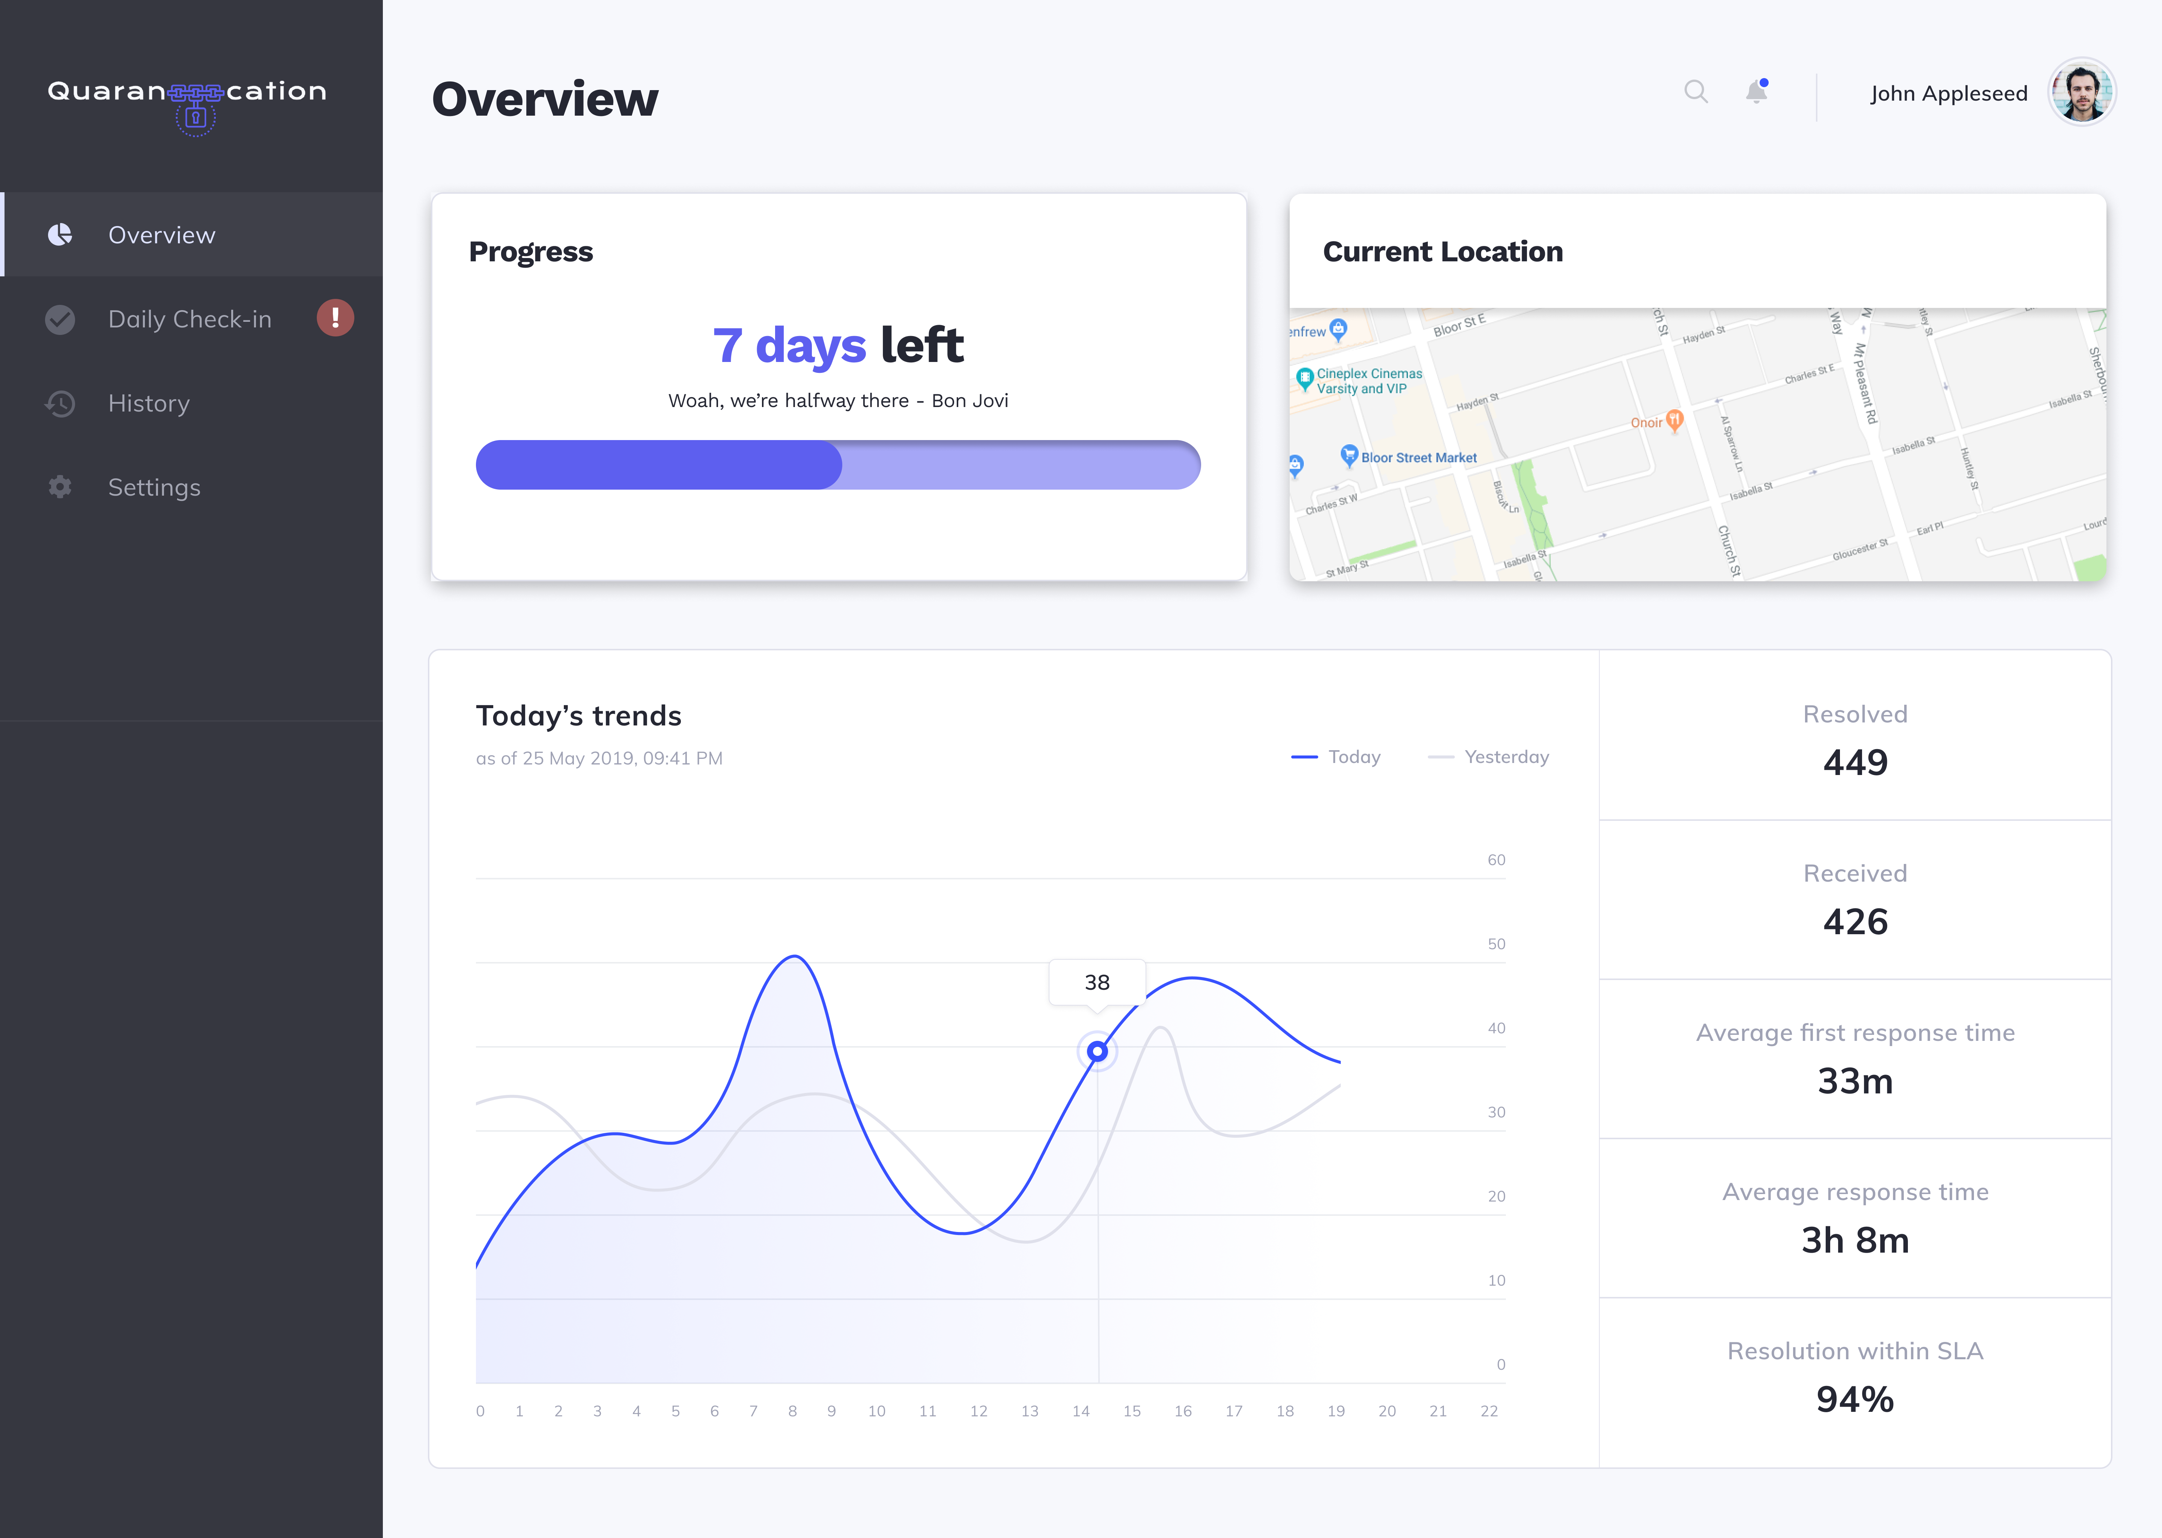Viewport: 2162px width, 1538px height.
Task: Click the Quarantication lock logo
Action: click(x=195, y=116)
